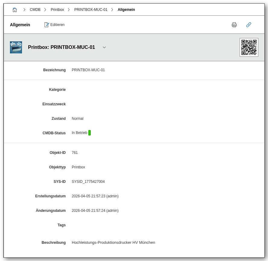Go to CMDB in the breadcrumb
268x261 pixels.
click(x=35, y=10)
